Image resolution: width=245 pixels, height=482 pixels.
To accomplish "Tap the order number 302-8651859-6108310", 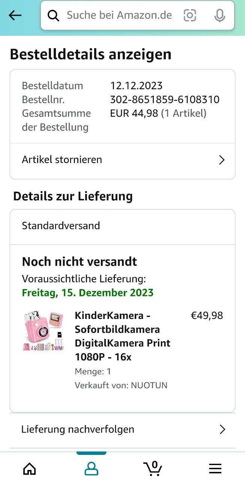I will (x=165, y=100).
